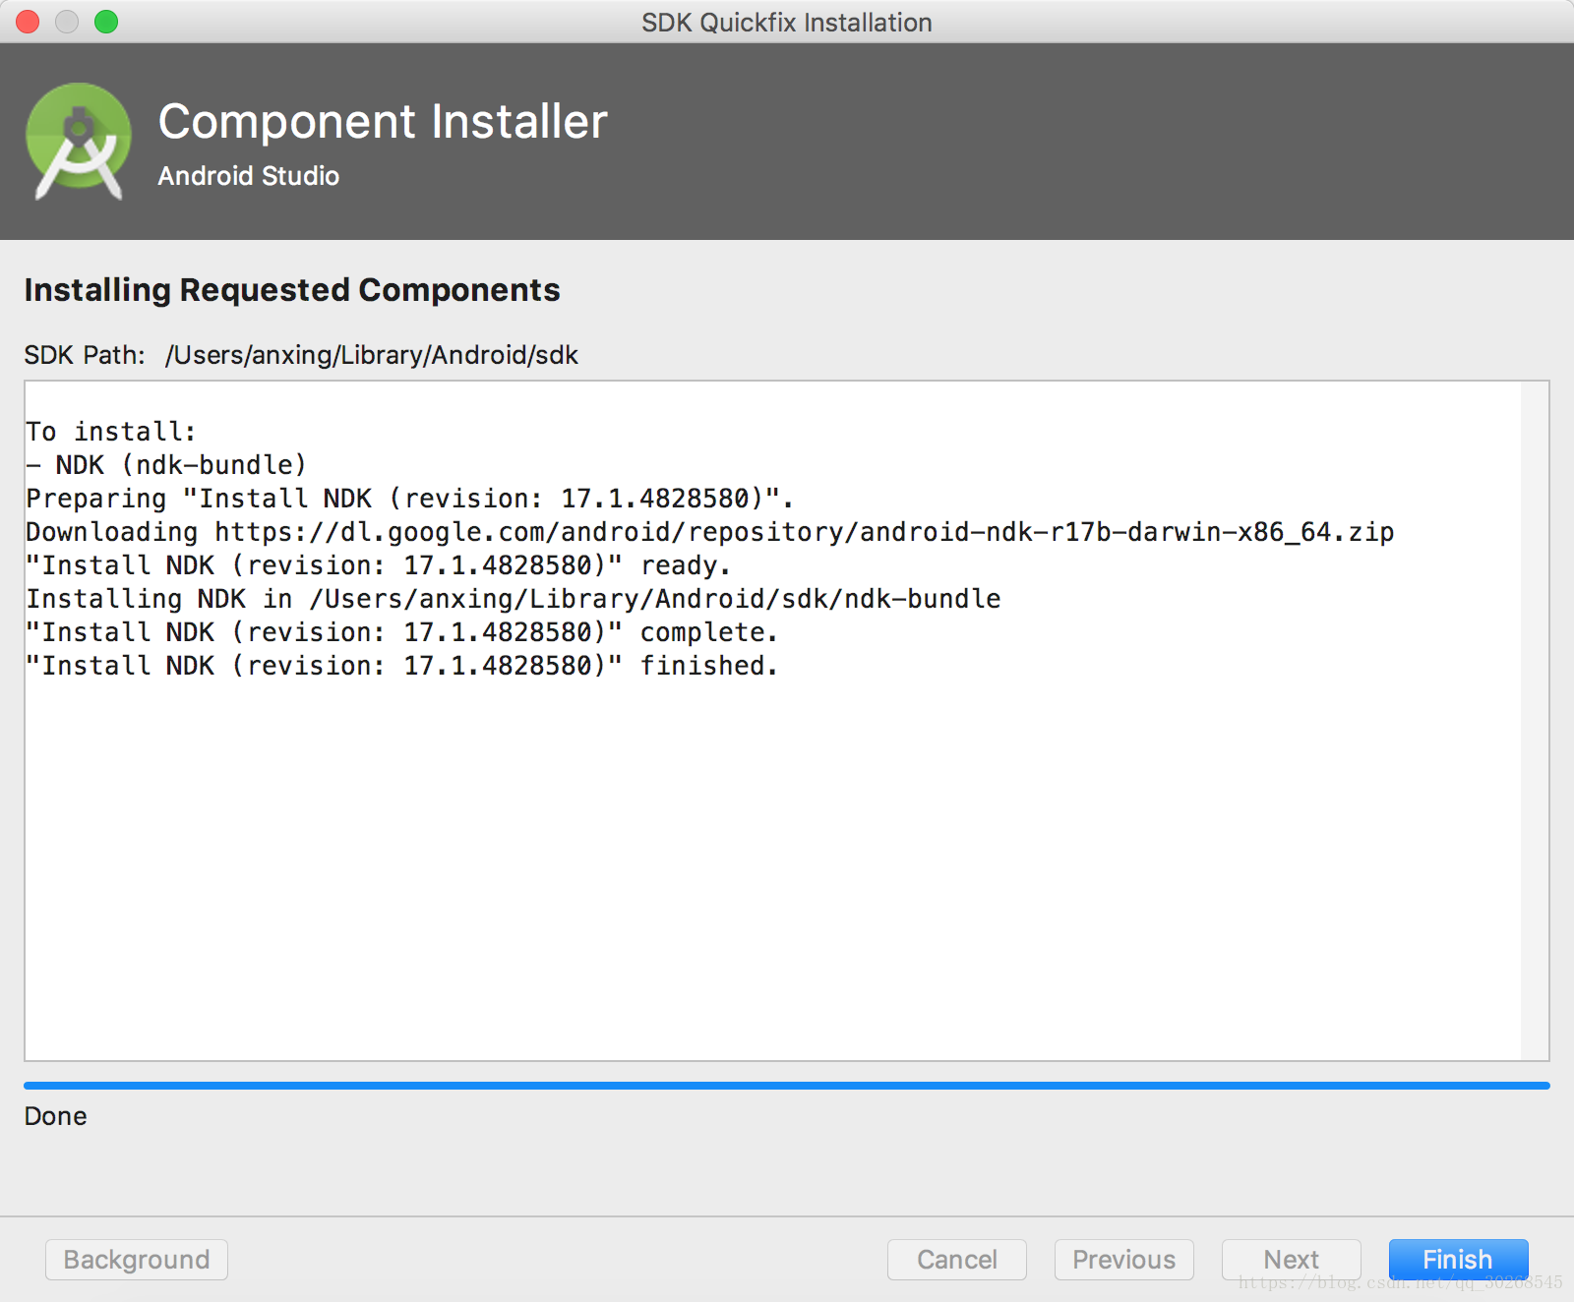
Task: Click the Background button
Action: pos(137,1260)
